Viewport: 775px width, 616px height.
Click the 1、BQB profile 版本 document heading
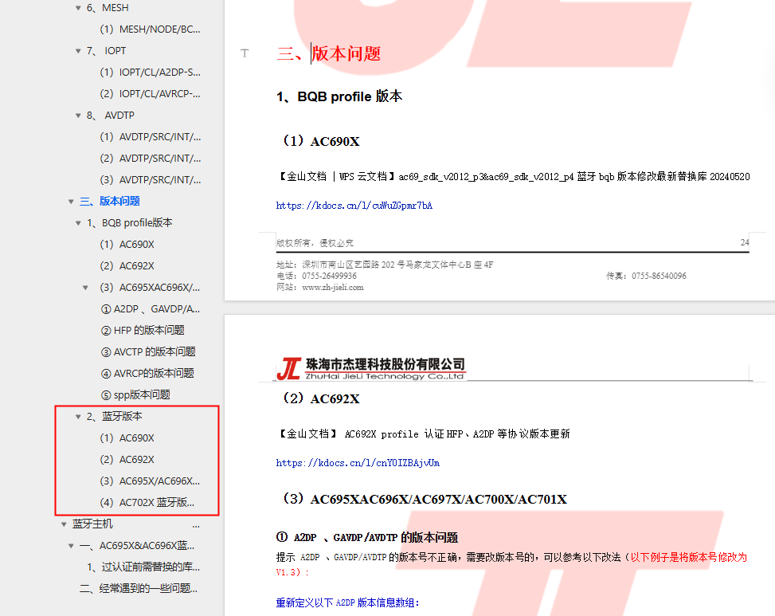[x=339, y=96]
